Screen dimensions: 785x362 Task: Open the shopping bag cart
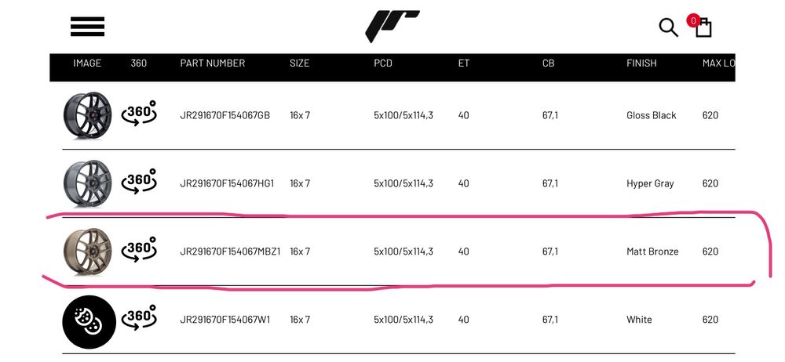(x=703, y=27)
